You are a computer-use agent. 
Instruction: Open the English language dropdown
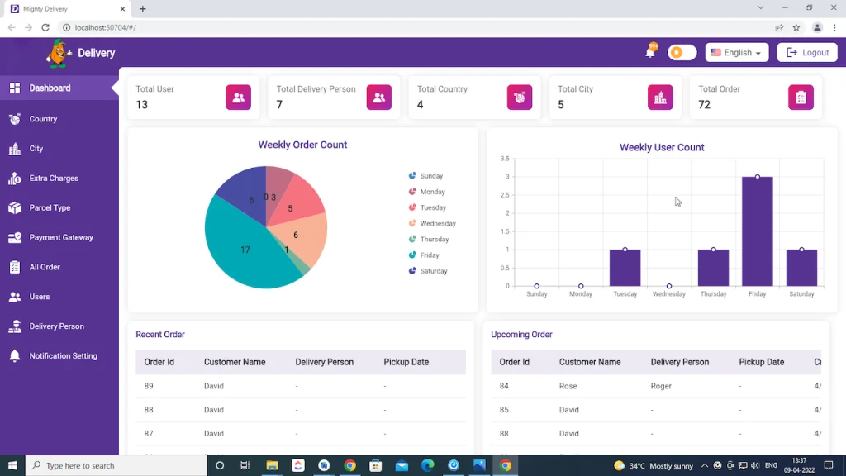tap(736, 53)
